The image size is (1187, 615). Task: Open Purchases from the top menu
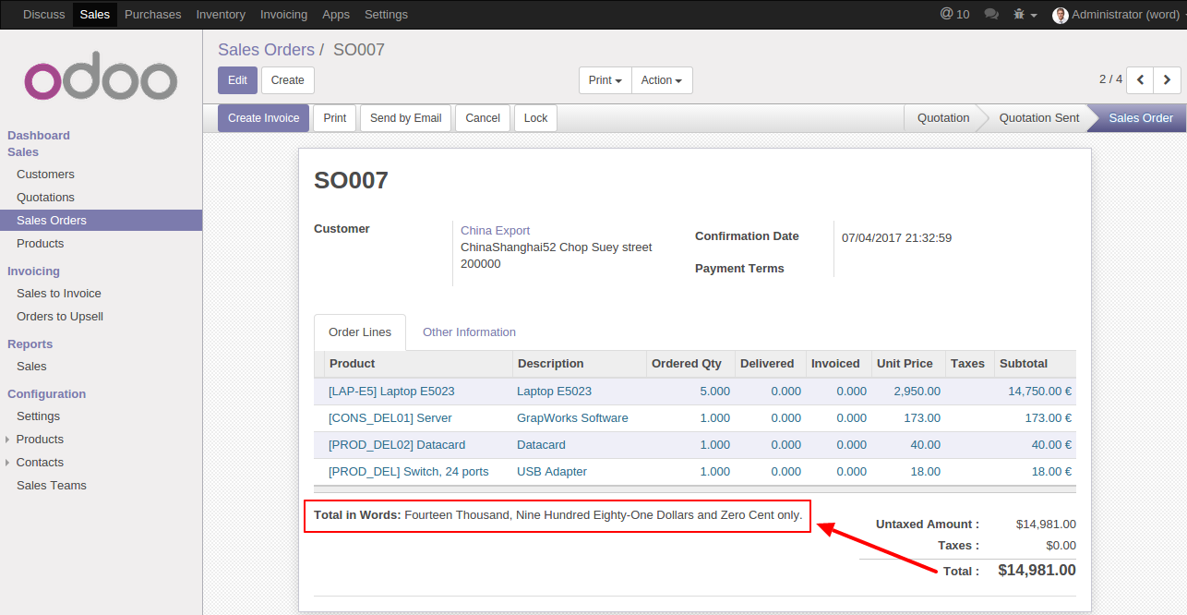coord(153,15)
